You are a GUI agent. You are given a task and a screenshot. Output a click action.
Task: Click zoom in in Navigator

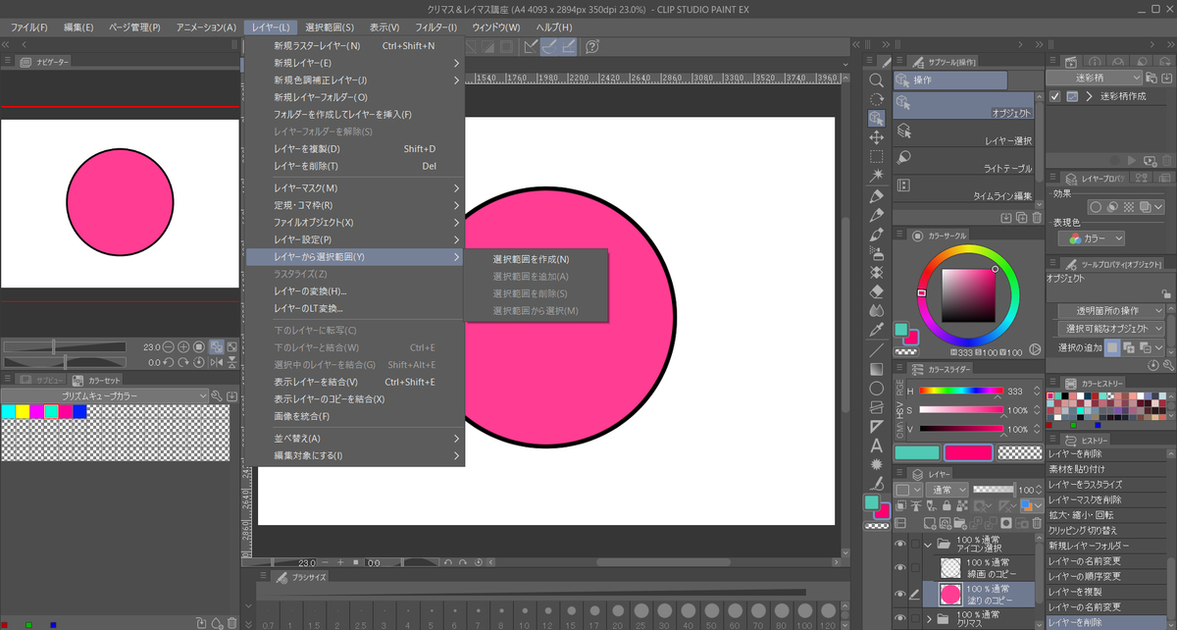tap(183, 346)
